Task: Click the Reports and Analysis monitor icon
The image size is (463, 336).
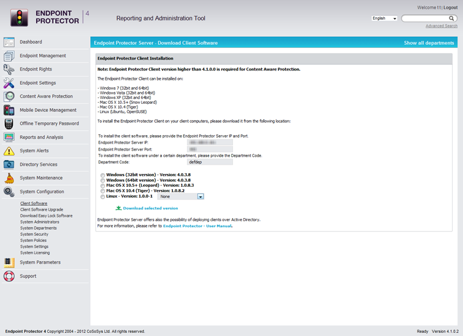Action: coord(9,137)
